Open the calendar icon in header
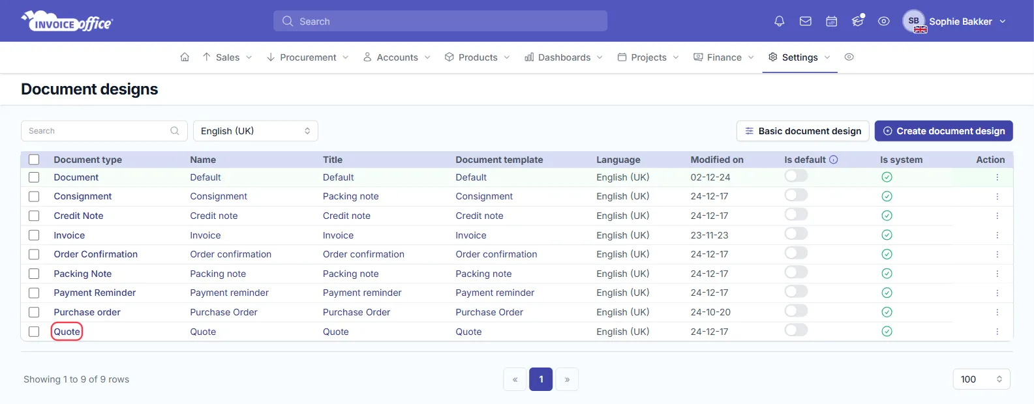The height and width of the screenshot is (404, 1034). 832,22
